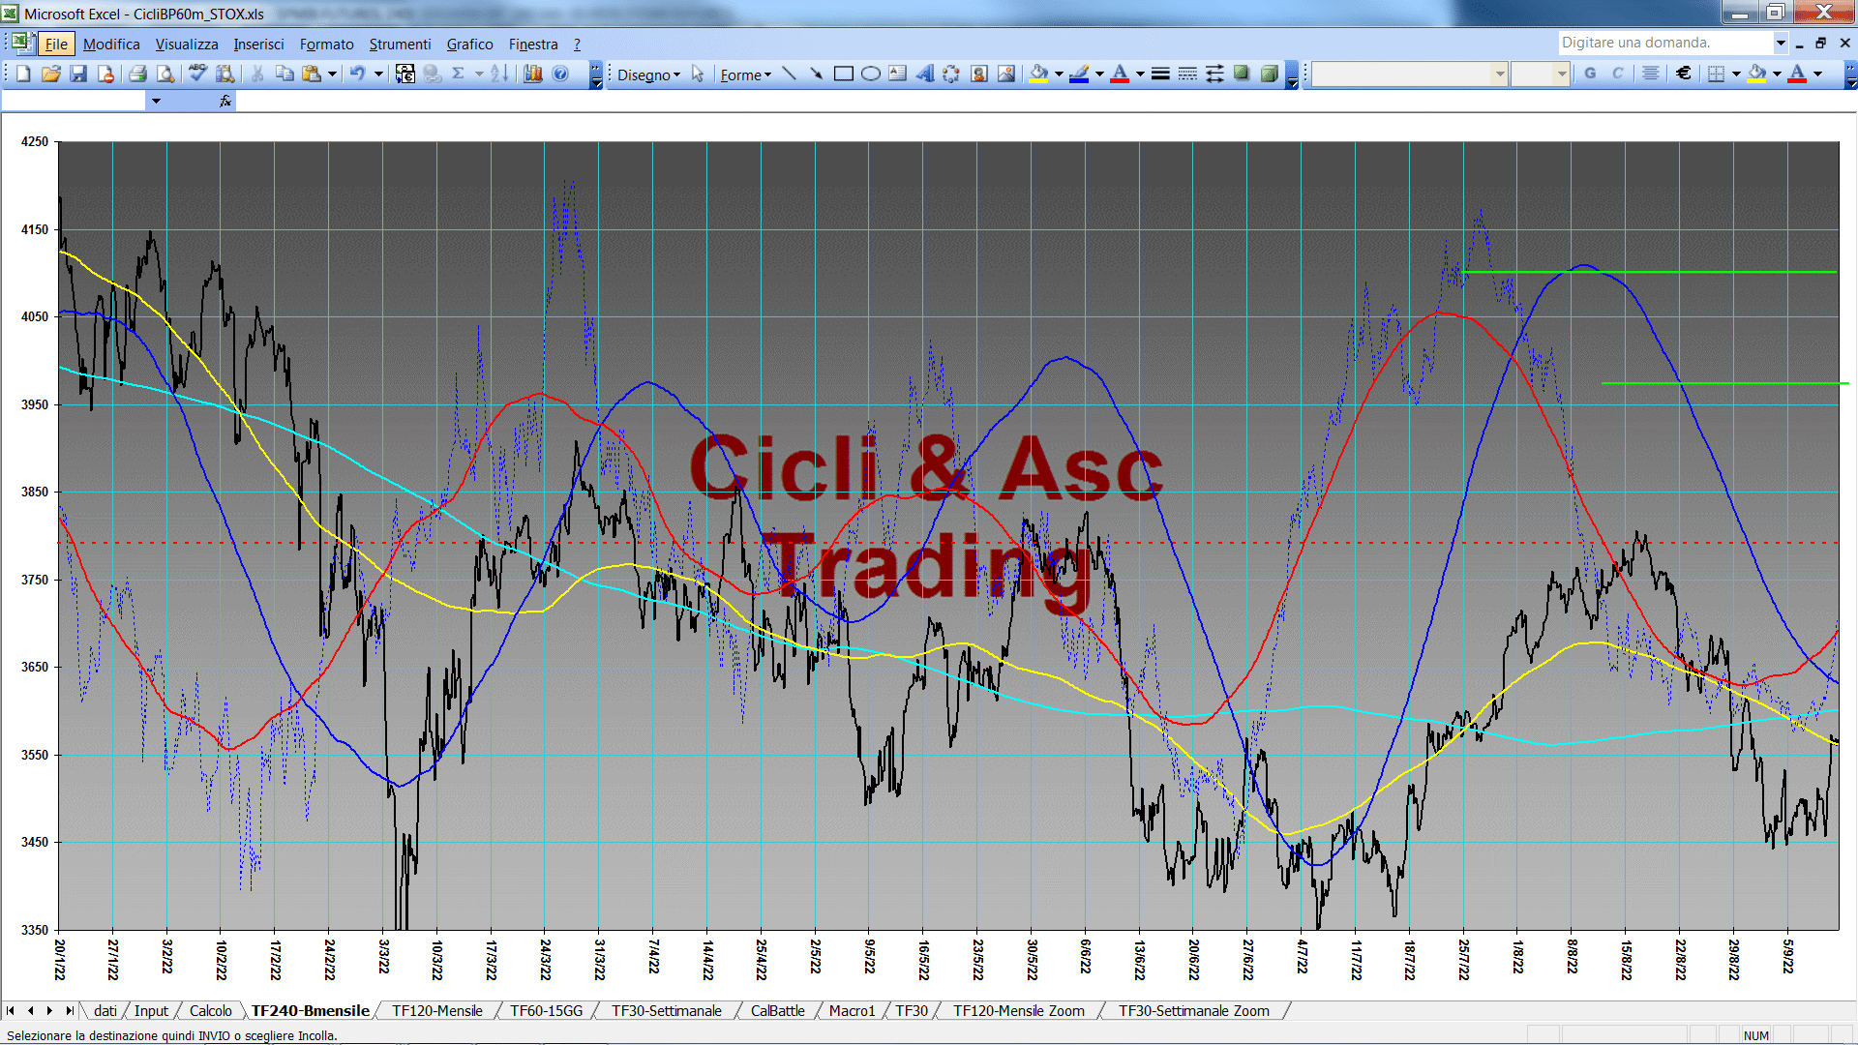Screen dimensions: 1858x1045
Task: Select the Line drawing tool
Action: click(x=789, y=74)
